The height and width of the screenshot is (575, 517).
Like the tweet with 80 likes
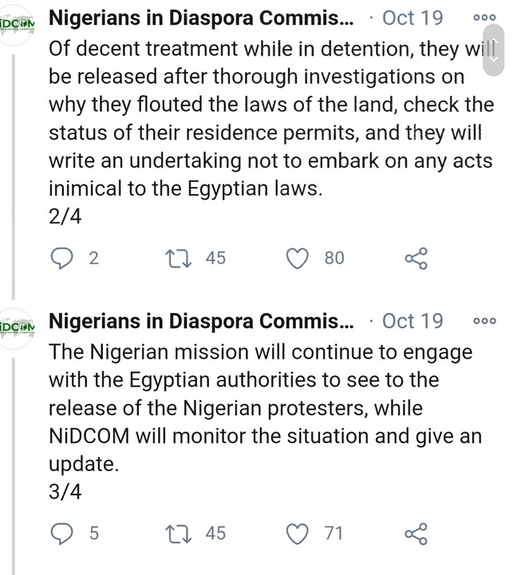tap(298, 258)
